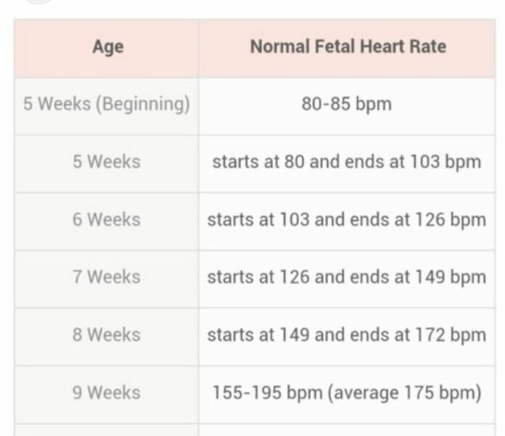Select the 7 Weeks age cell
The width and height of the screenshot is (505, 436).
[107, 277]
